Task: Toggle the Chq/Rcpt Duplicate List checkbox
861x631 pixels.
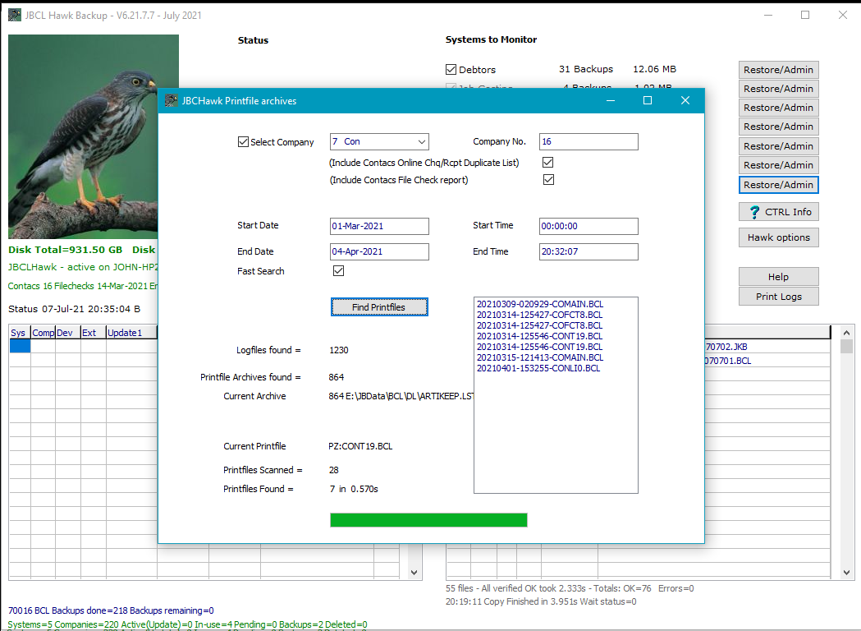Action: coord(548,162)
